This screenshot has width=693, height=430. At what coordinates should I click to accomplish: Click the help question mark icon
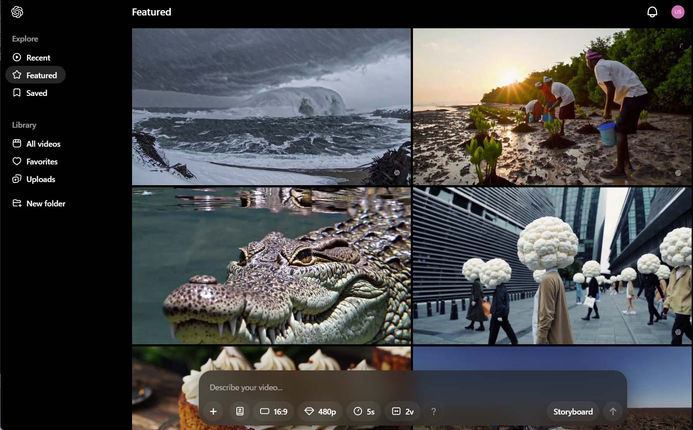tap(433, 411)
